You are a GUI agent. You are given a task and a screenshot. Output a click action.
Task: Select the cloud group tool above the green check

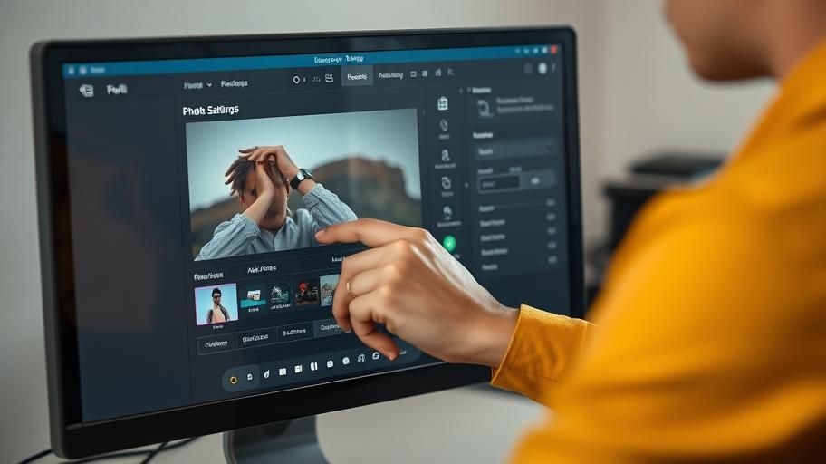coord(447,212)
